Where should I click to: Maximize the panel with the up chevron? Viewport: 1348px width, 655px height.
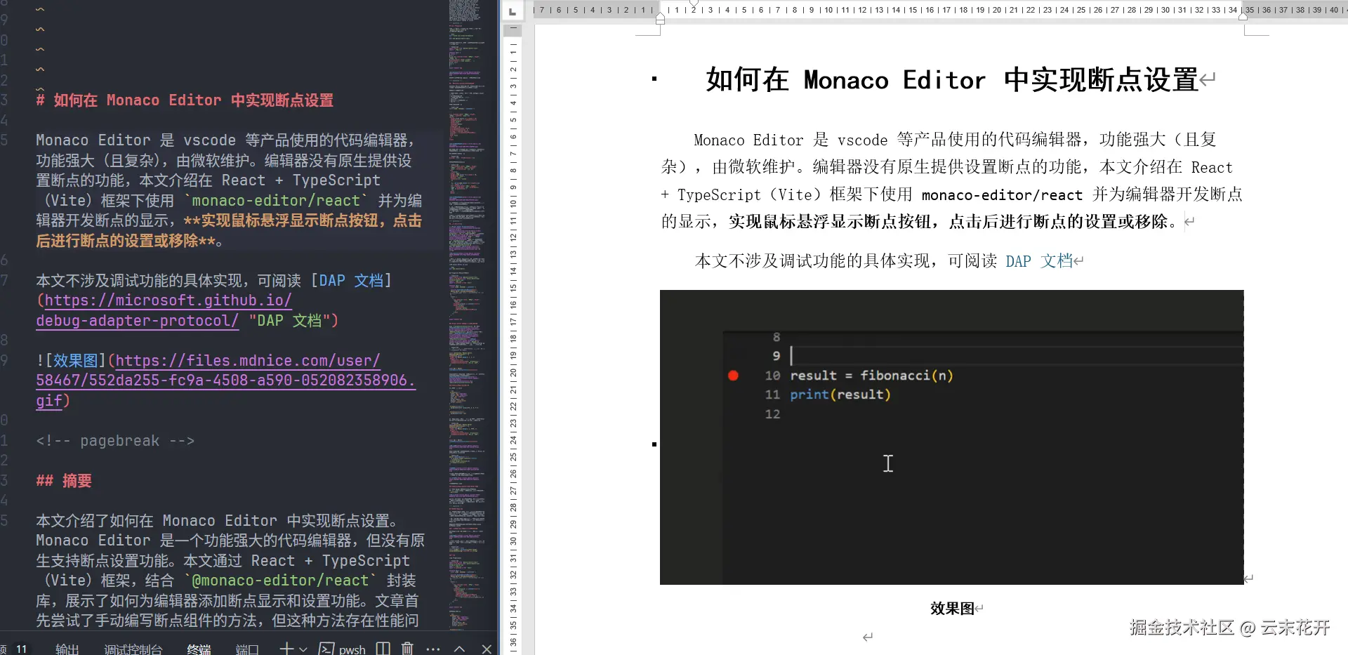tap(459, 649)
